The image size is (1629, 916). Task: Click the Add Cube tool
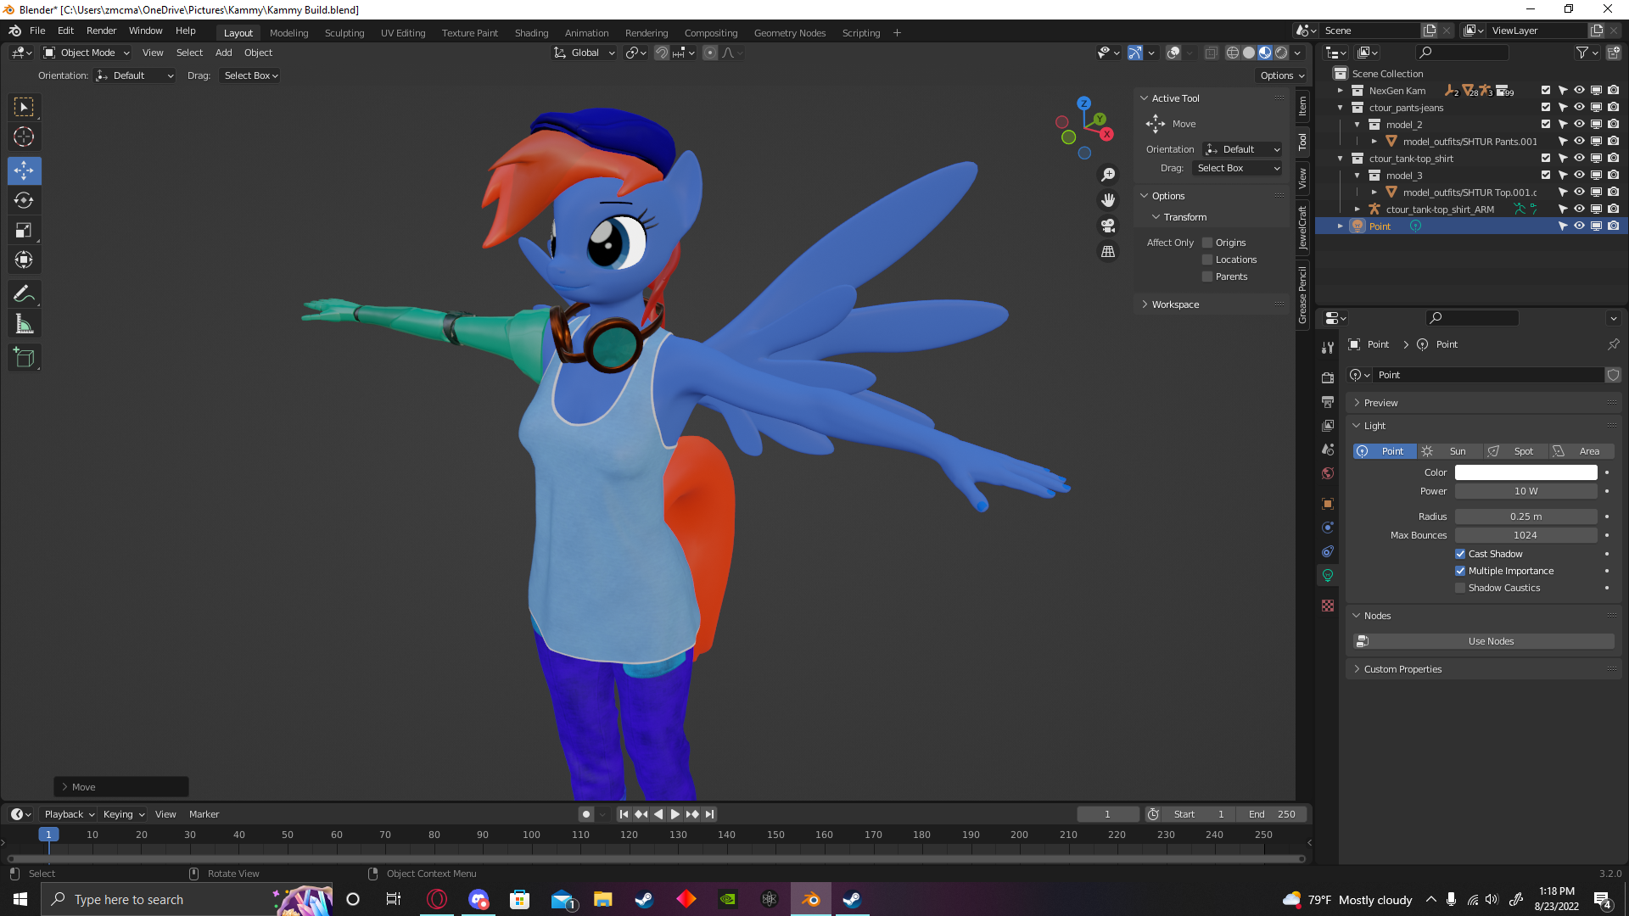[24, 358]
